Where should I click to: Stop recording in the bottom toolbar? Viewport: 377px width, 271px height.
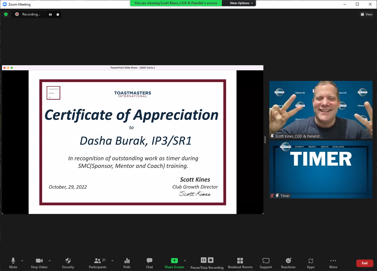click(211, 260)
